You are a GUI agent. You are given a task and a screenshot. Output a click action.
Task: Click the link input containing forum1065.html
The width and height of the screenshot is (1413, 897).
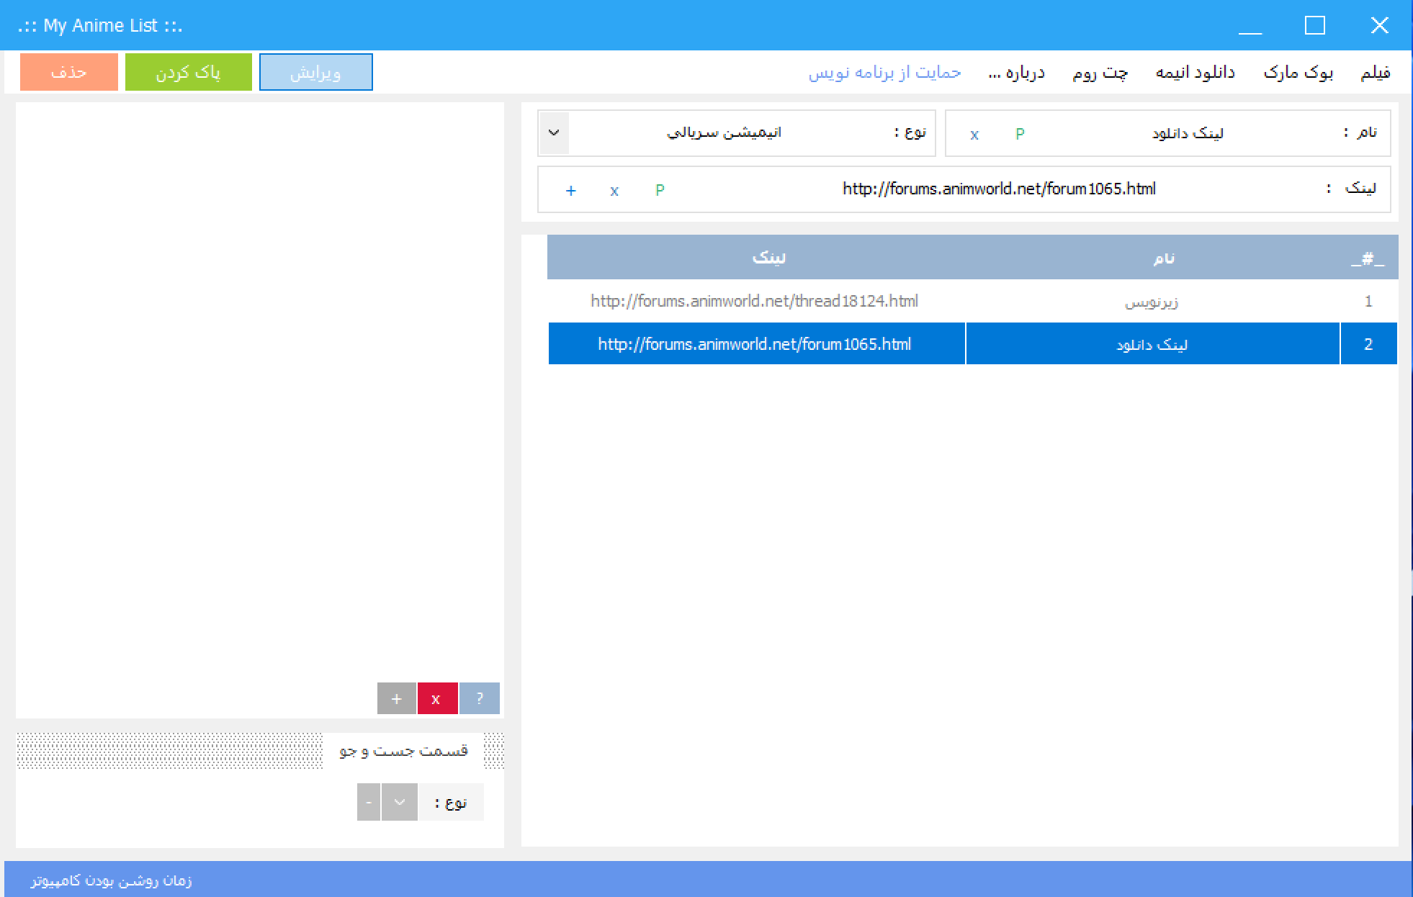pos(999,189)
